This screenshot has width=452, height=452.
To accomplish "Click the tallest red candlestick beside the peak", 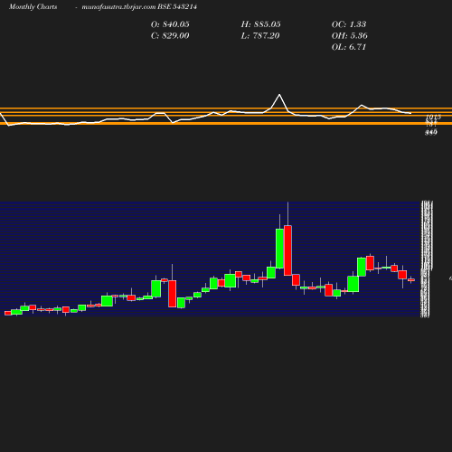I will point(287,250).
